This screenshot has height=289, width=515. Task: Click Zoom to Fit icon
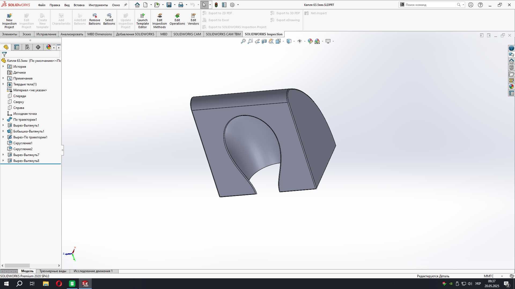coord(243,41)
